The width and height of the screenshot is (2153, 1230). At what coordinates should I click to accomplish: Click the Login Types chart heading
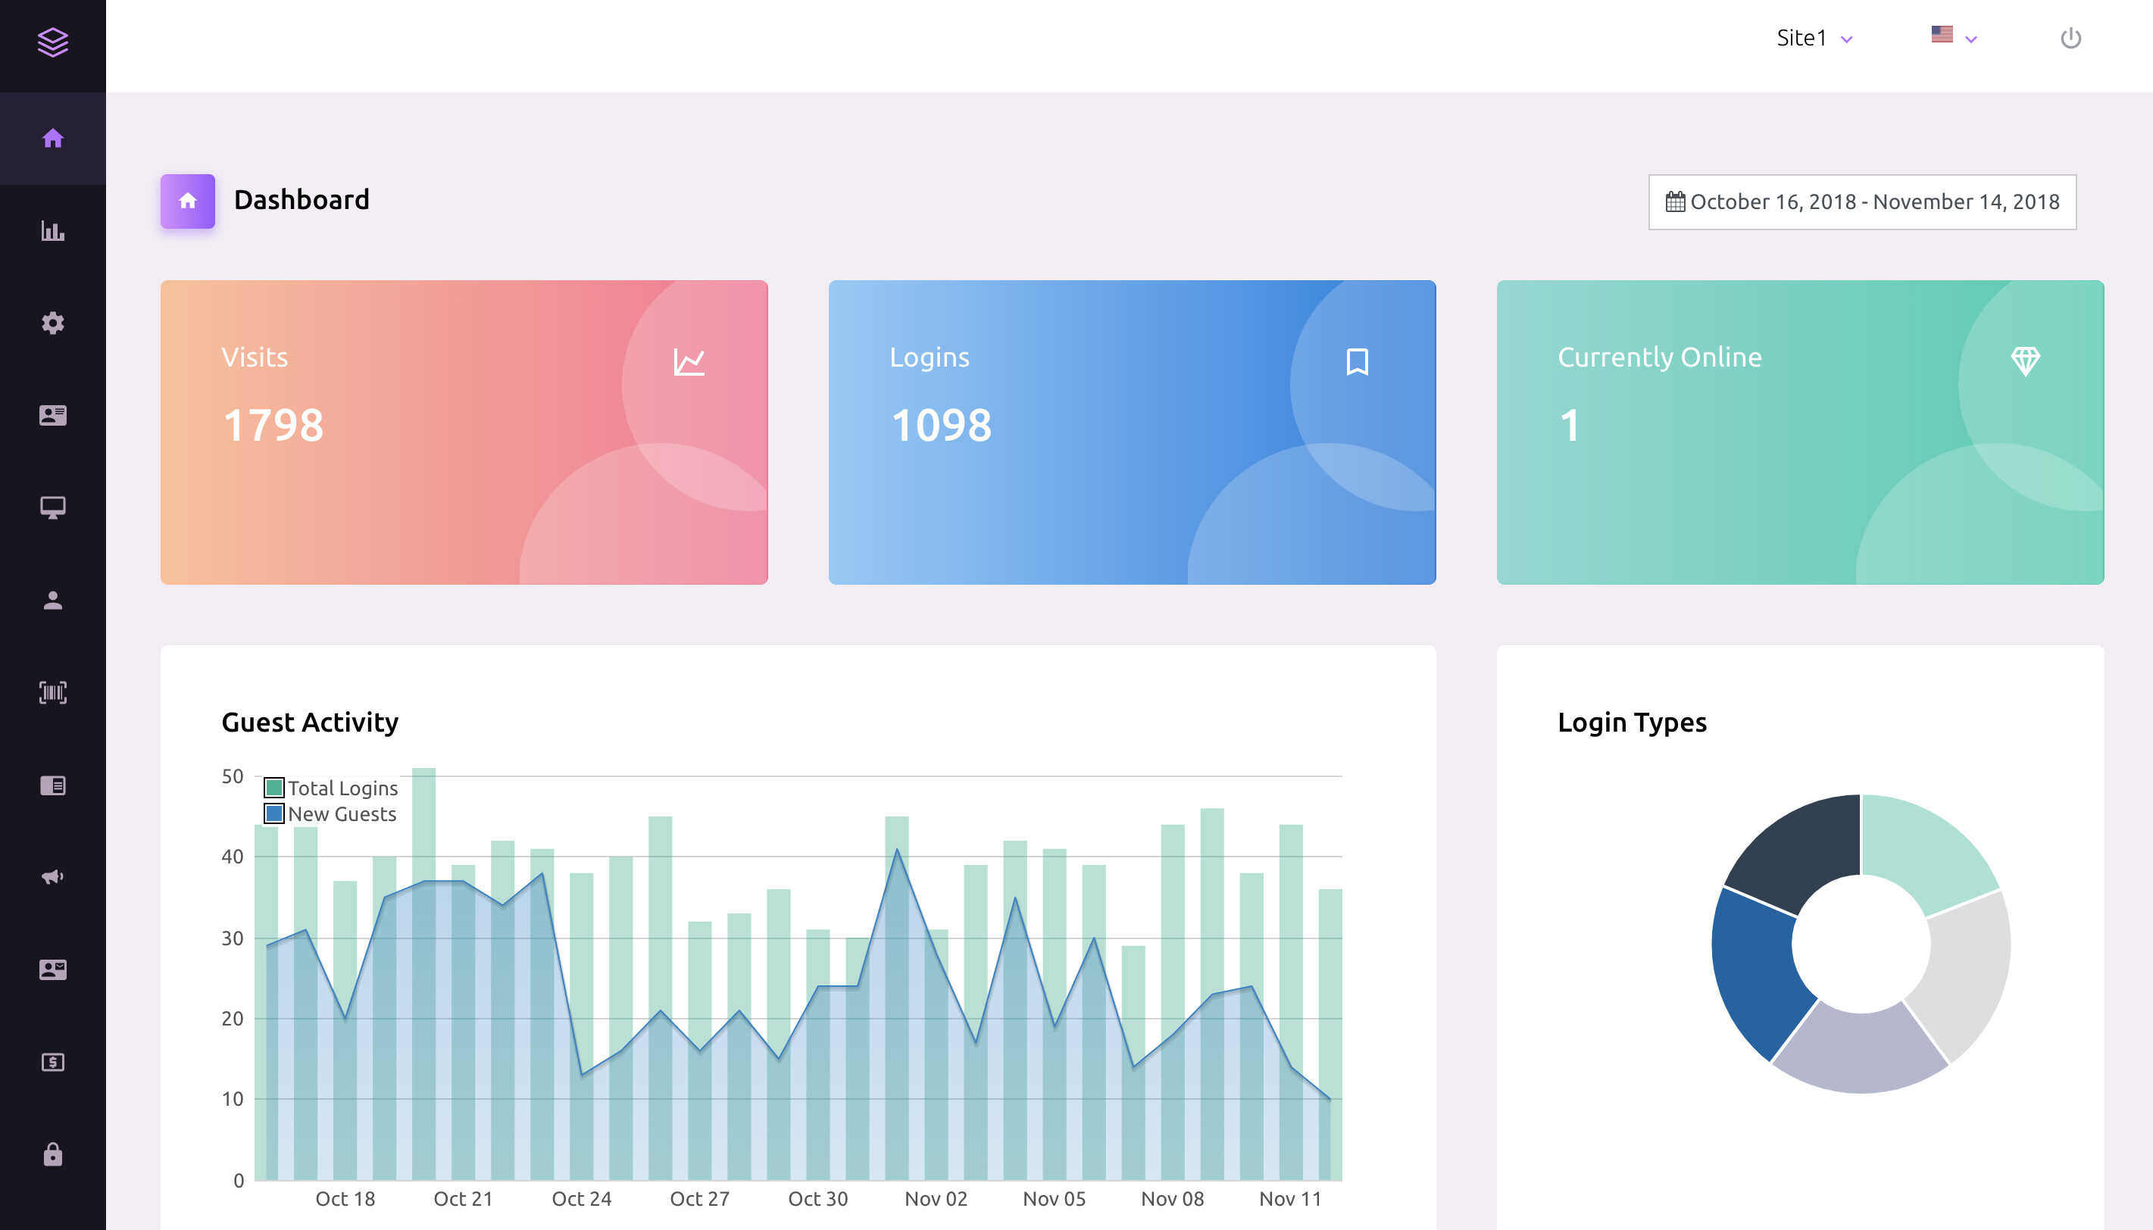tap(1633, 723)
